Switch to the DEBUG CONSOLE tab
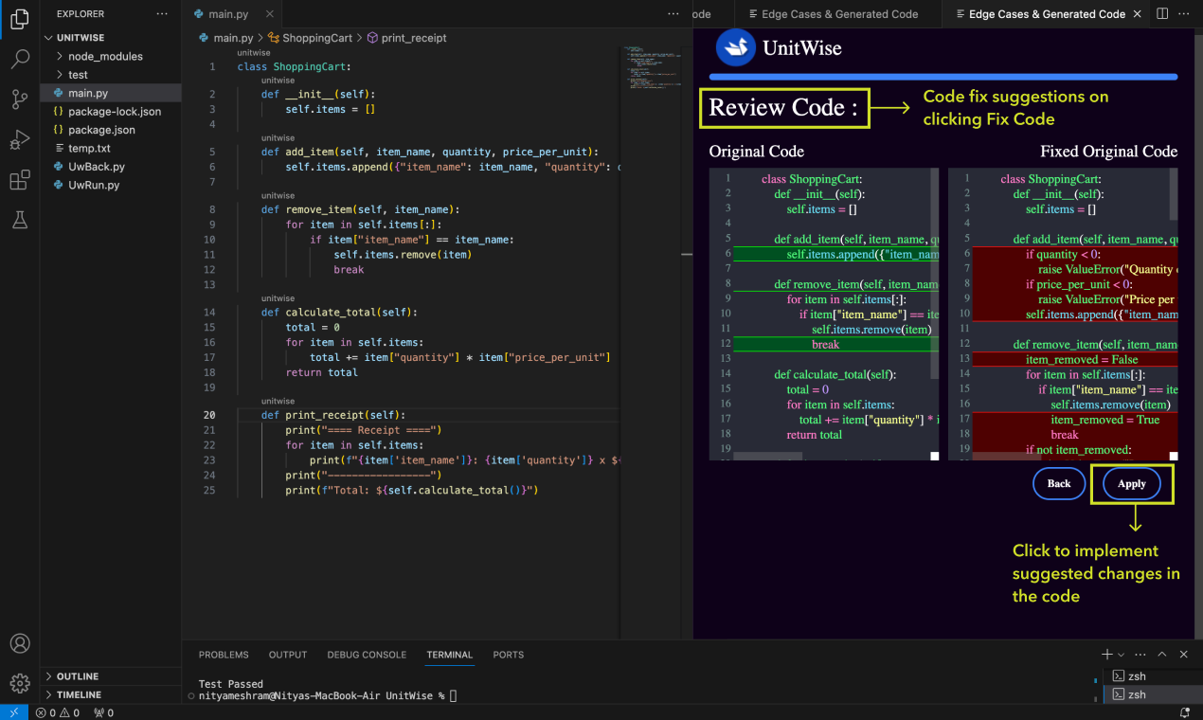This screenshot has width=1203, height=720. (367, 655)
